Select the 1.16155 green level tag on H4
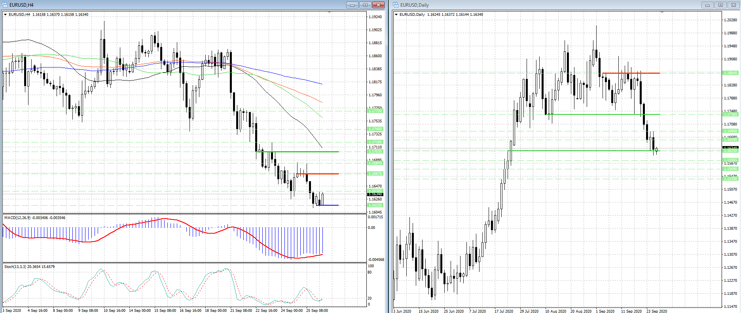Image resolution: width=741 pixels, height=313 pixels. (x=375, y=205)
